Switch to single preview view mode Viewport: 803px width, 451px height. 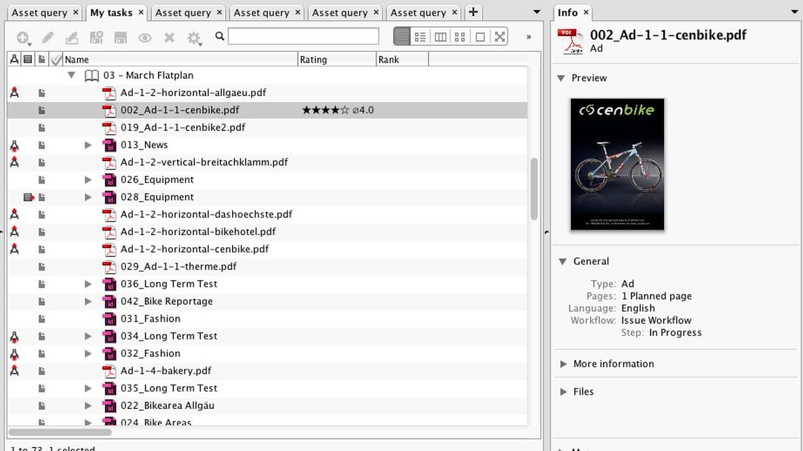(480, 37)
